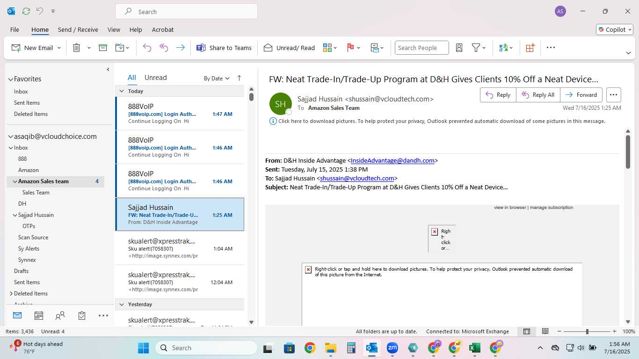Click the red Follow Up flag

350,48
